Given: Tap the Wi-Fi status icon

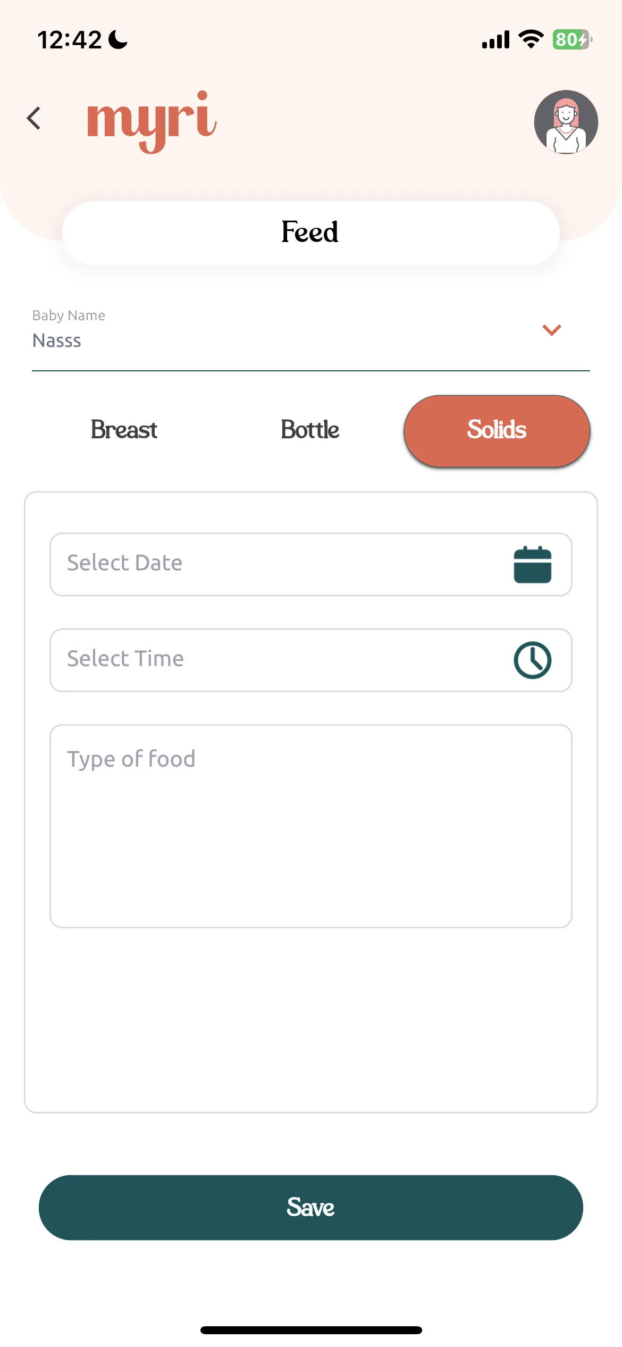Looking at the screenshot, I should (531, 39).
